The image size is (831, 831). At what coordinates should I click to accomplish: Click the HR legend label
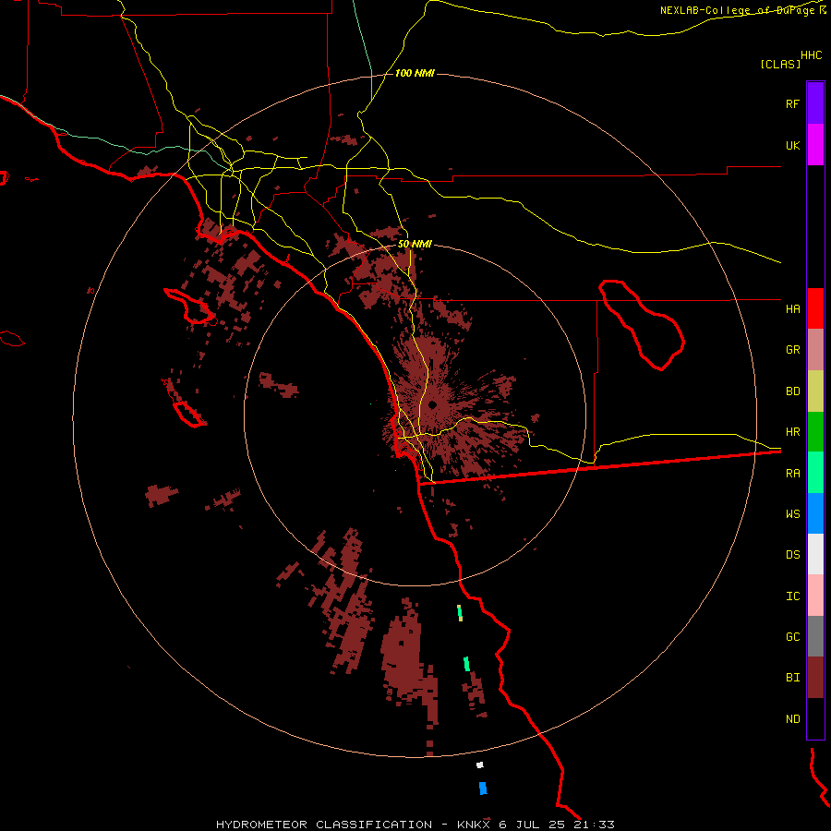[792, 432]
